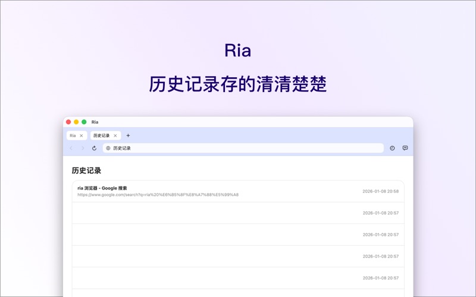Viewport: 476px width, 297px height.
Task: Click the globe icon in address bar
Action: point(108,148)
